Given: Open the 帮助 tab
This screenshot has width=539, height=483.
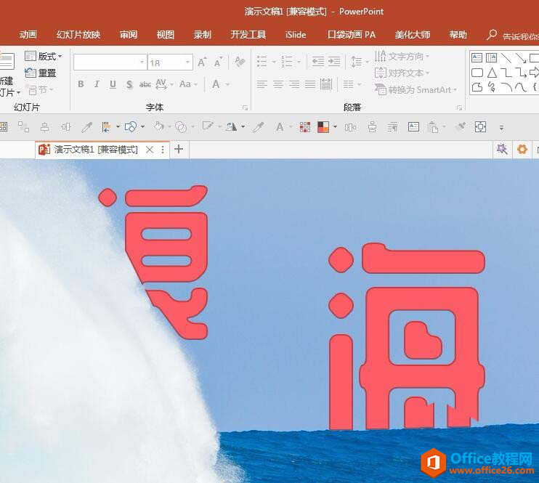Looking at the screenshot, I should 458,35.
